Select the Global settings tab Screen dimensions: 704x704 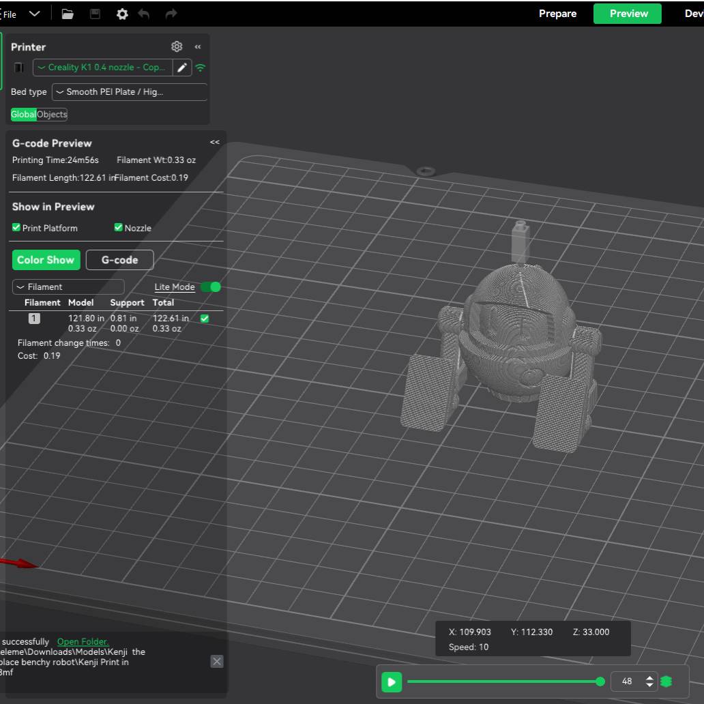23,115
